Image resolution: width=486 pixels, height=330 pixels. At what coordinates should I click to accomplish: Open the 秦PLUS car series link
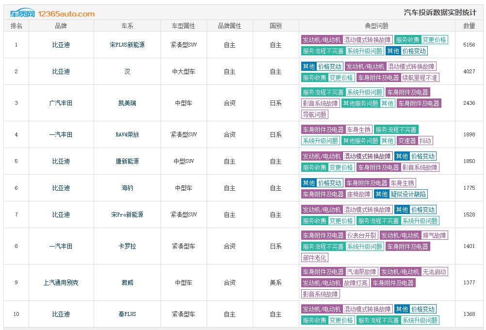point(127,314)
